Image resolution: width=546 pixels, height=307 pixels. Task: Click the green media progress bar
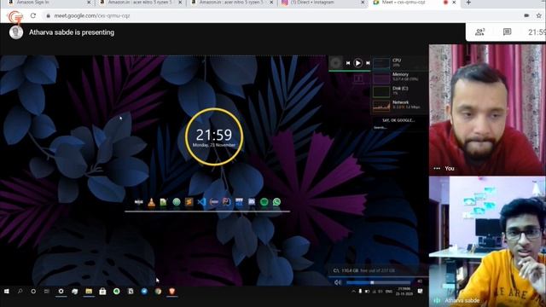[x=350, y=71]
